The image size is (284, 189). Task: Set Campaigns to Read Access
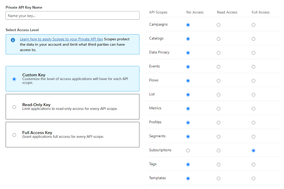coord(219,25)
